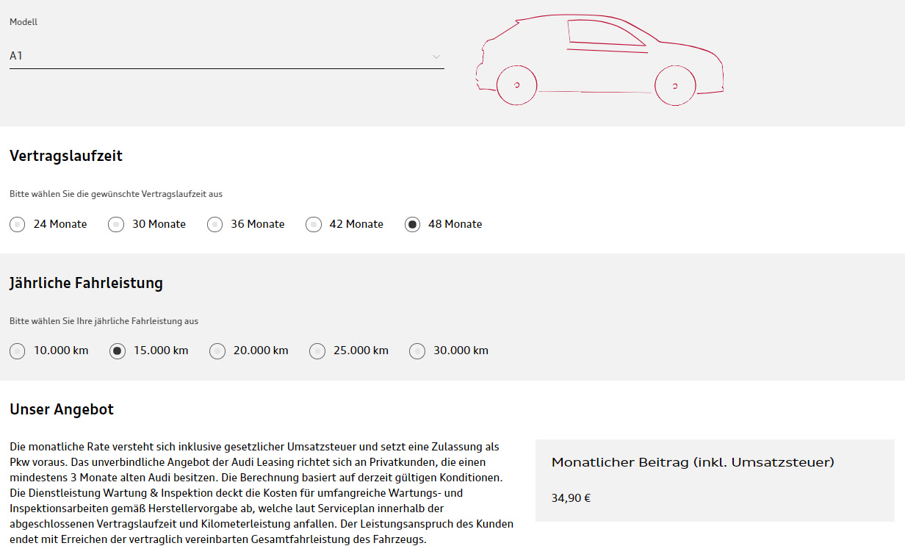
Task: Click the red car outline illustration
Action: 599,60
